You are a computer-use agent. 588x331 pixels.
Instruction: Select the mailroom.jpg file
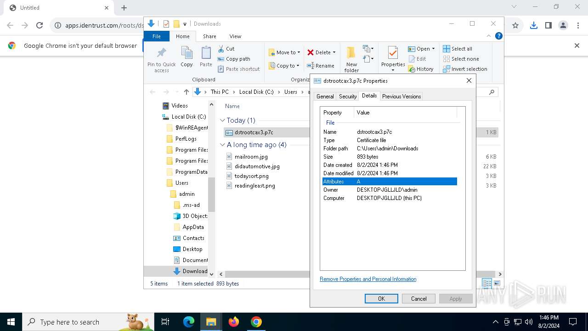click(x=251, y=157)
